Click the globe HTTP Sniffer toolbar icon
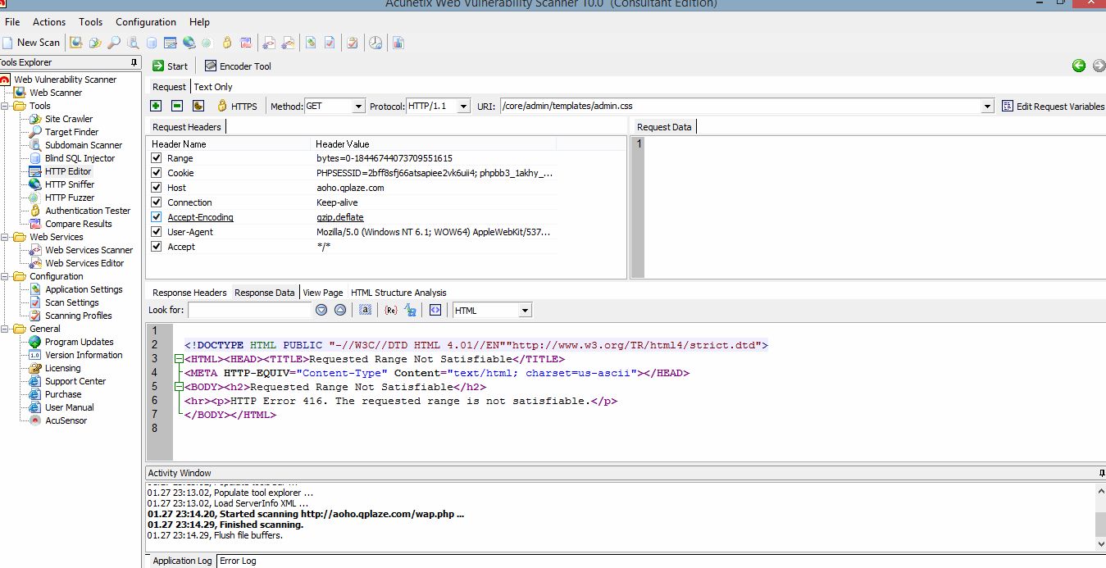1106x568 pixels. point(189,43)
